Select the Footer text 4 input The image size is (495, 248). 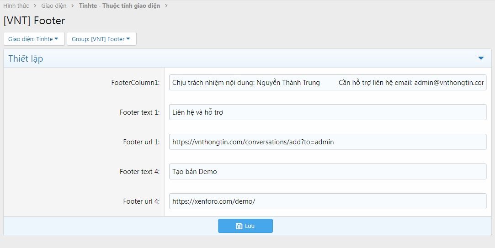pos(327,172)
